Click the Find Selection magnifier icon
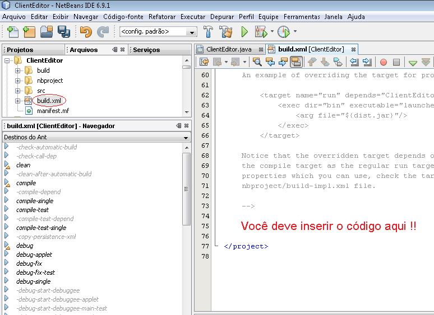Screen dimensions: 434x315 click(x=257, y=62)
